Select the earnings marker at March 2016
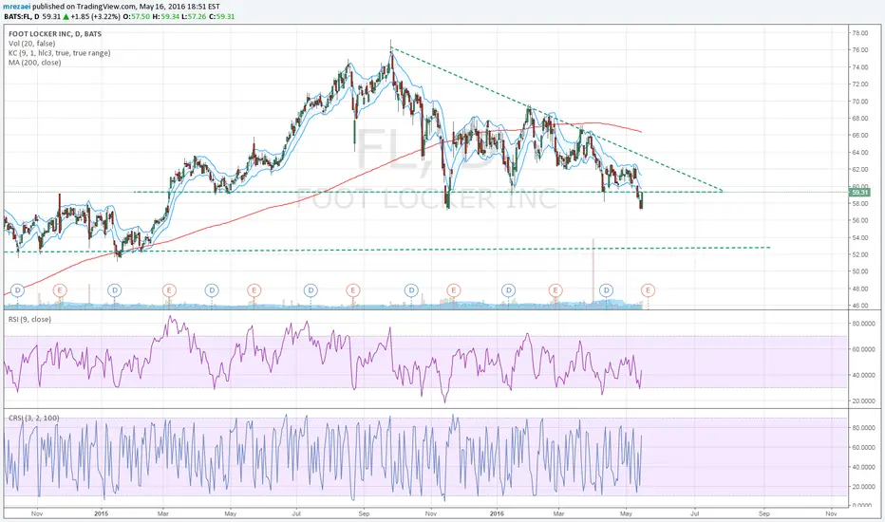This screenshot has width=885, height=522. tap(555, 290)
